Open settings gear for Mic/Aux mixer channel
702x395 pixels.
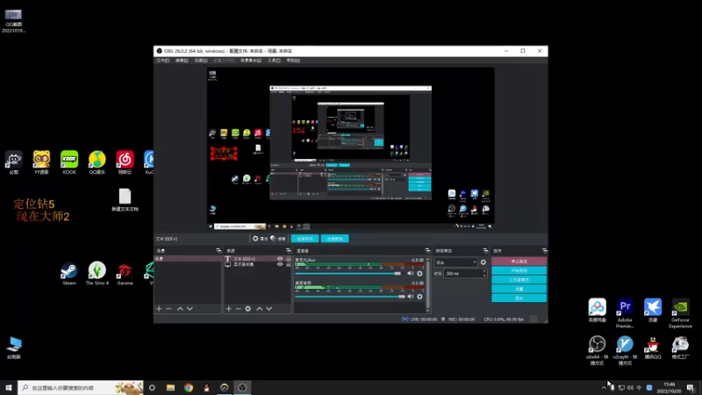tap(419, 273)
